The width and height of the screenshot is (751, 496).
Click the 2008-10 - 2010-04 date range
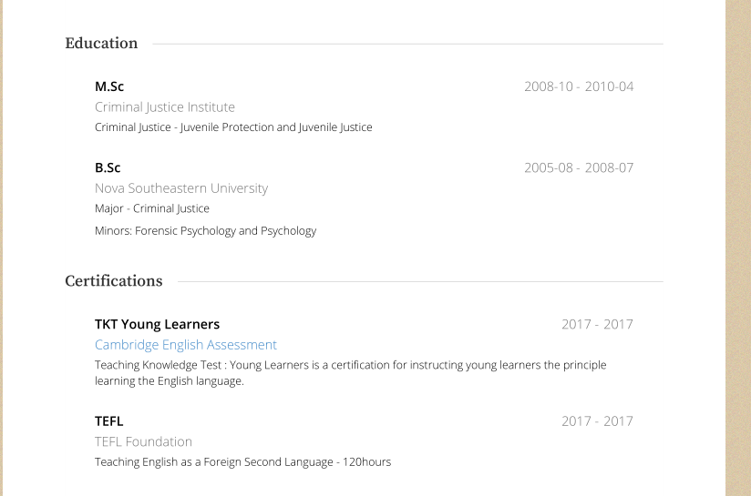coord(579,86)
